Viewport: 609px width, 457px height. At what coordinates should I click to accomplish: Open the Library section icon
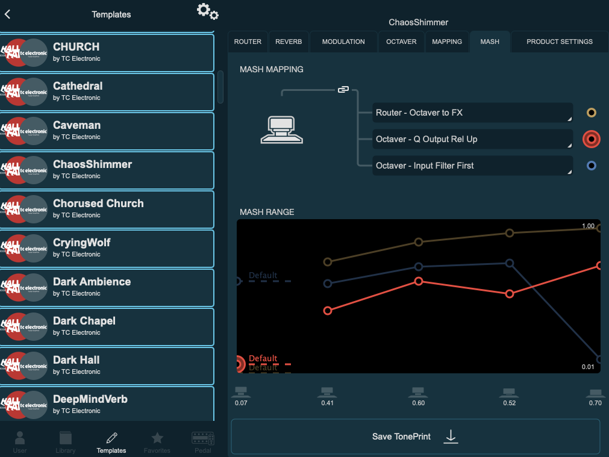[65, 438]
